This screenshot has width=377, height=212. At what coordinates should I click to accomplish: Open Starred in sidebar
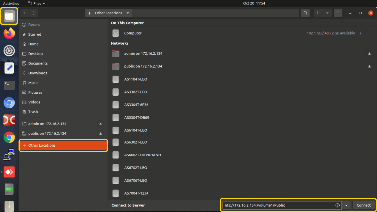(63, 34)
